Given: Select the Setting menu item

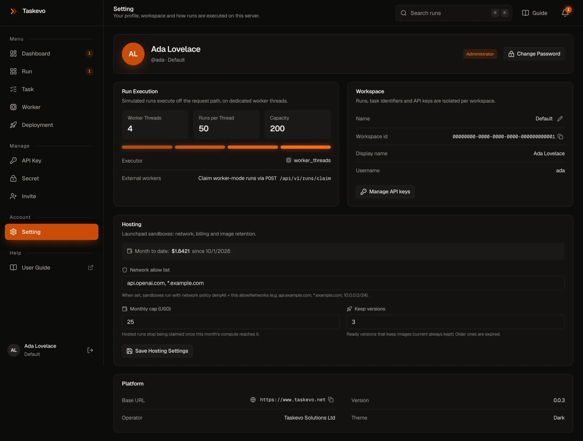Looking at the screenshot, I should 51,232.
